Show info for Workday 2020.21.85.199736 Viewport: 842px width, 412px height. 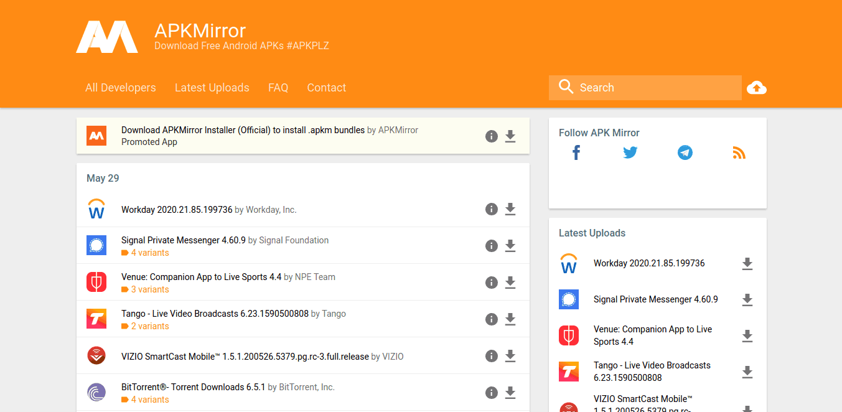(492, 209)
